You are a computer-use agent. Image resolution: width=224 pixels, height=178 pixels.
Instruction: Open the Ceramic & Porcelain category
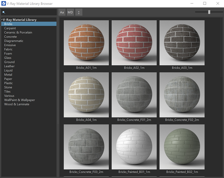coord(18,32)
